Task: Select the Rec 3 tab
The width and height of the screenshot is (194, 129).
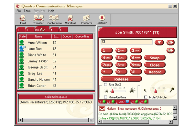Action: pos(42,29)
